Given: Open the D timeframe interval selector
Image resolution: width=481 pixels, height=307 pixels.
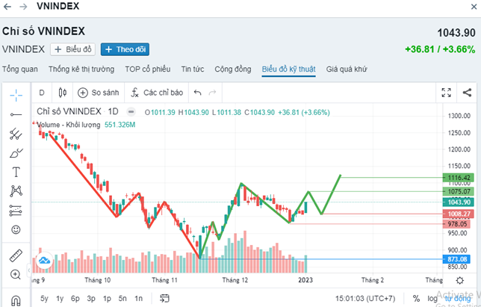Looking at the screenshot, I should pos(42,93).
